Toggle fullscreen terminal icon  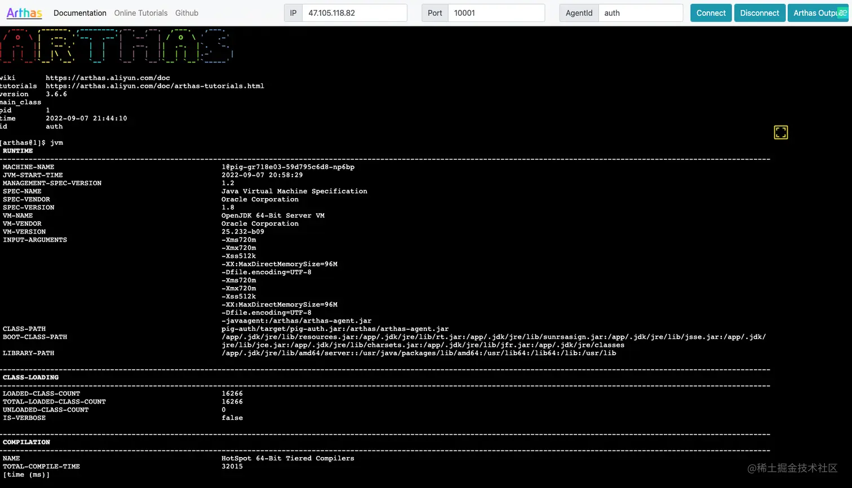coord(780,132)
